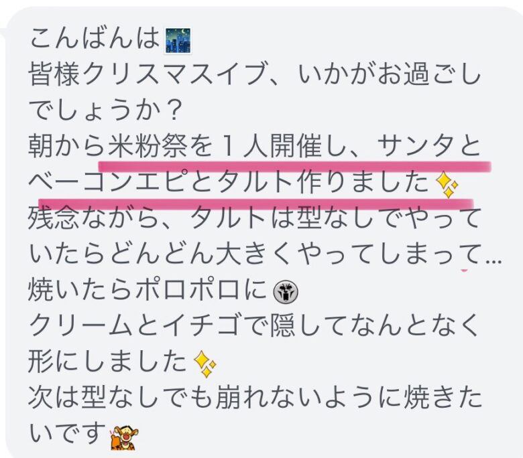Image resolution: width=523 pixels, height=458 pixels.
Task: Click the text 形にしました
Action: (x=107, y=362)
